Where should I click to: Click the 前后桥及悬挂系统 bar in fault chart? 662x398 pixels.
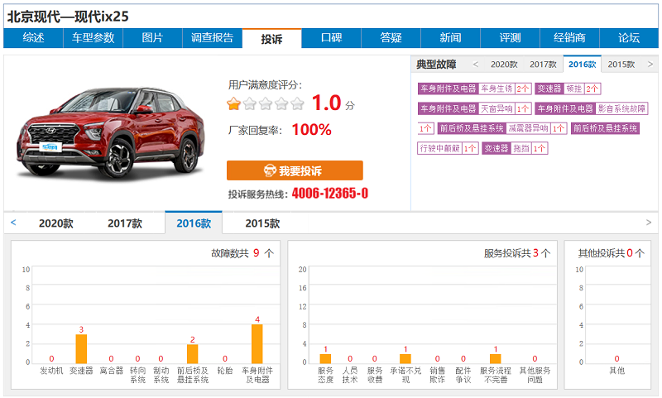click(193, 353)
